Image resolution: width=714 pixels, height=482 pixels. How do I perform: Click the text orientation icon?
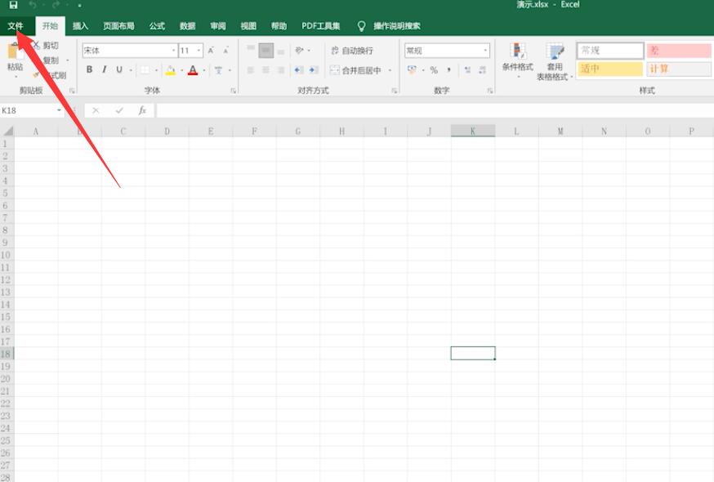[299, 50]
